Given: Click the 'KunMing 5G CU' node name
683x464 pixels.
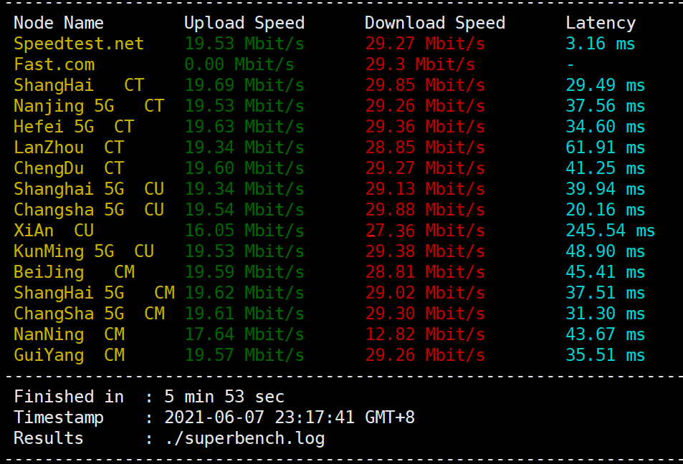Looking at the screenshot, I should [x=84, y=251].
